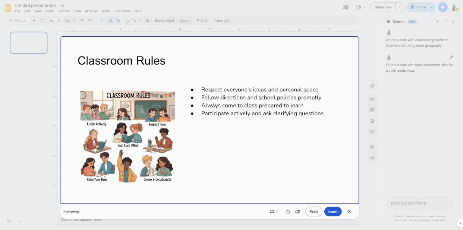Redo the last action
This screenshot has height=230, width=463.
(59, 20)
